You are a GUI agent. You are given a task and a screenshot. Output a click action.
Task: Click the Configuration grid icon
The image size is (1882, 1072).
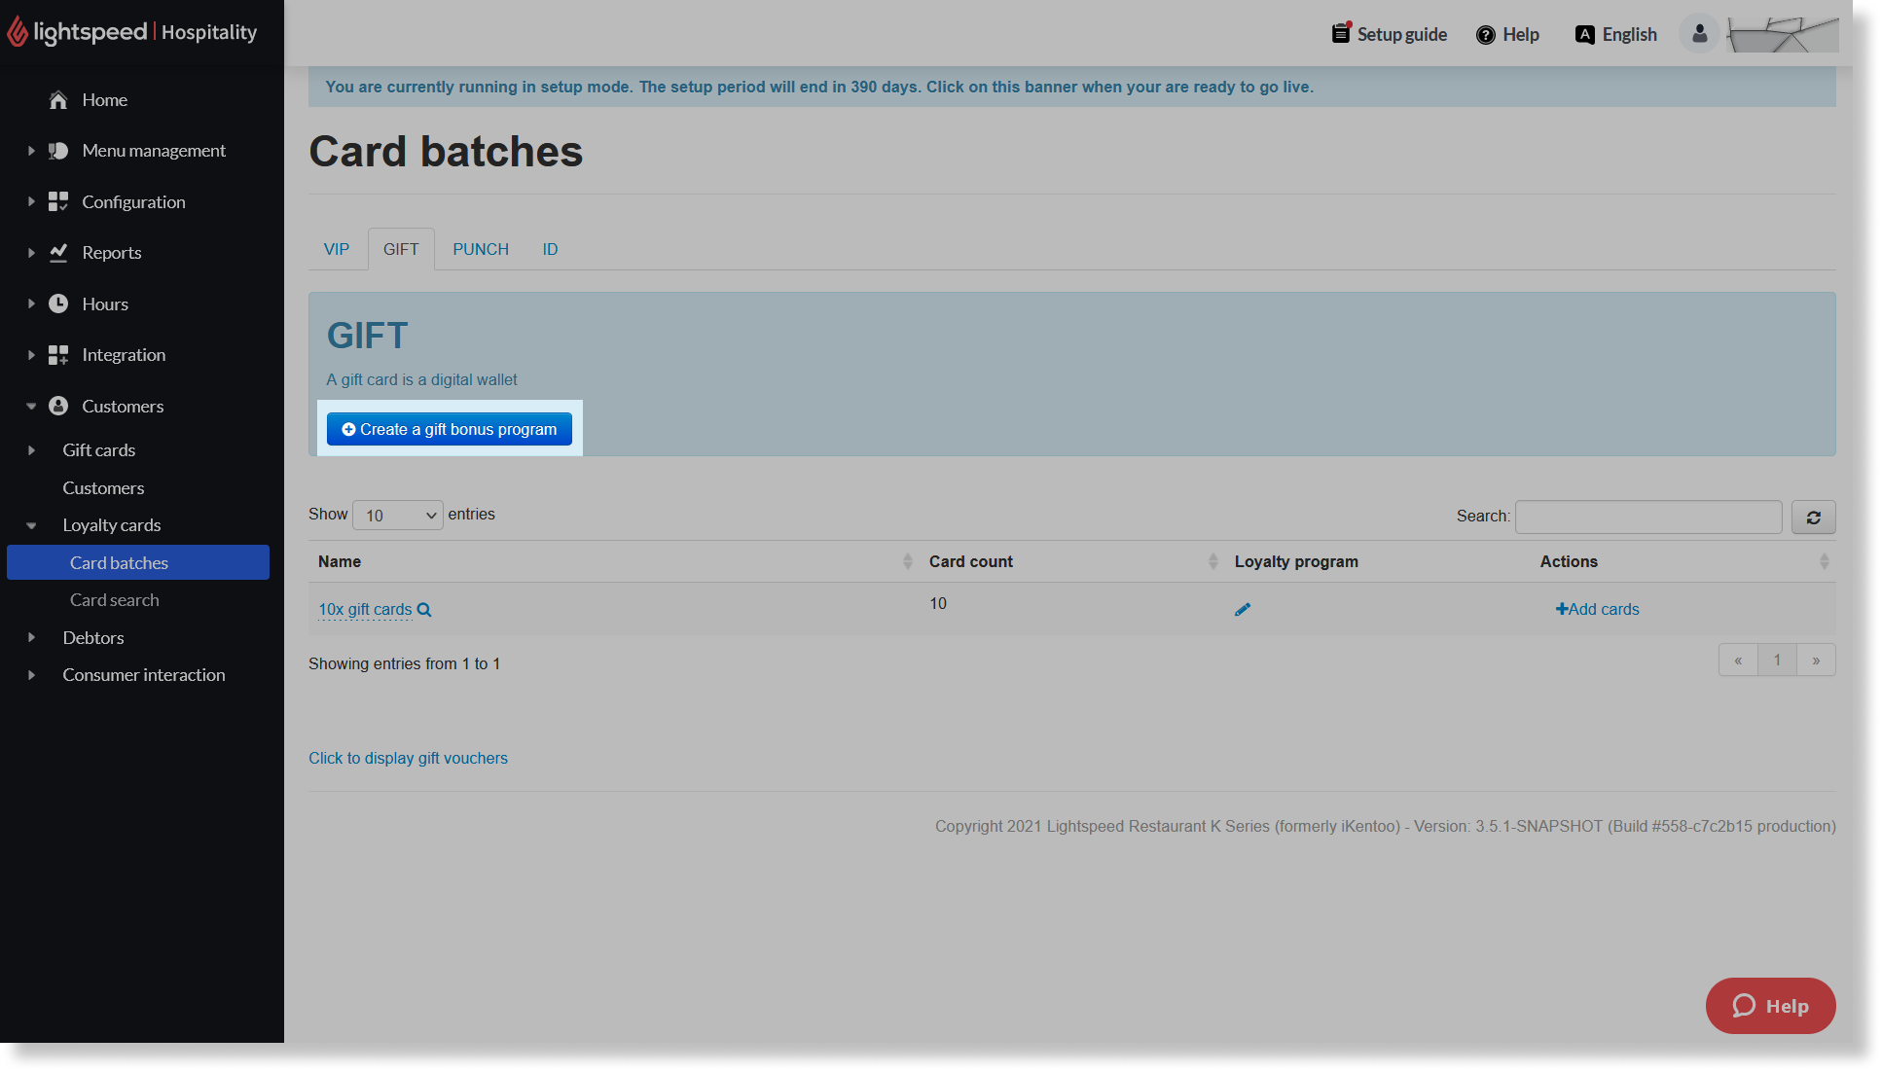(x=58, y=201)
